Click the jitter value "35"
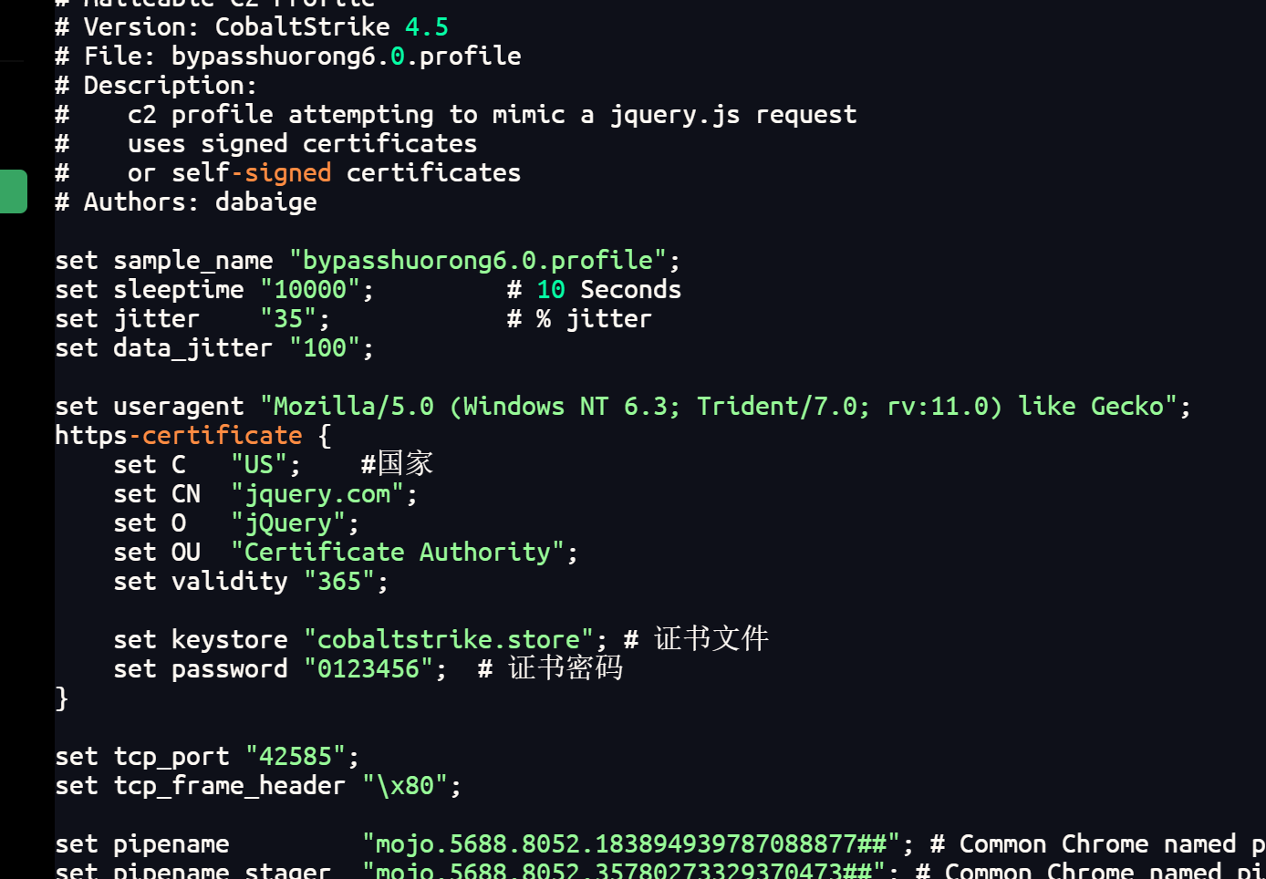 click(288, 319)
